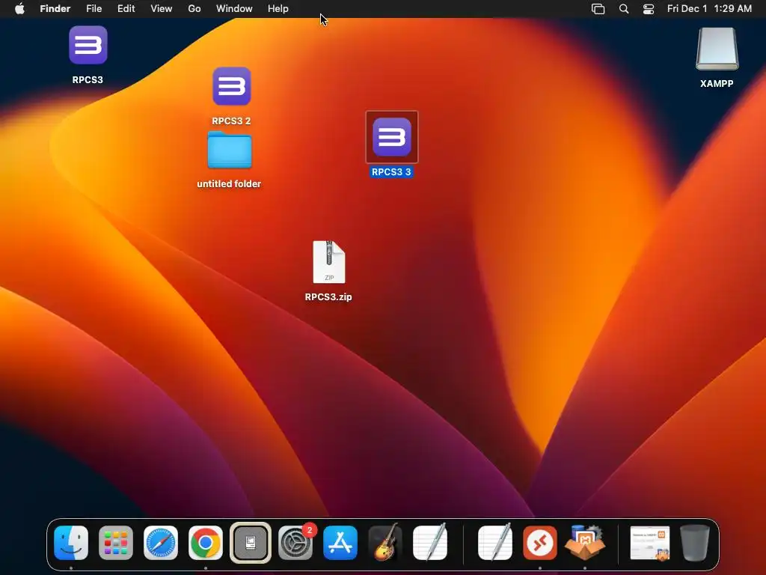Open the Apple menu
The width and height of the screenshot is (766, 575).
[x=19, y=9]
